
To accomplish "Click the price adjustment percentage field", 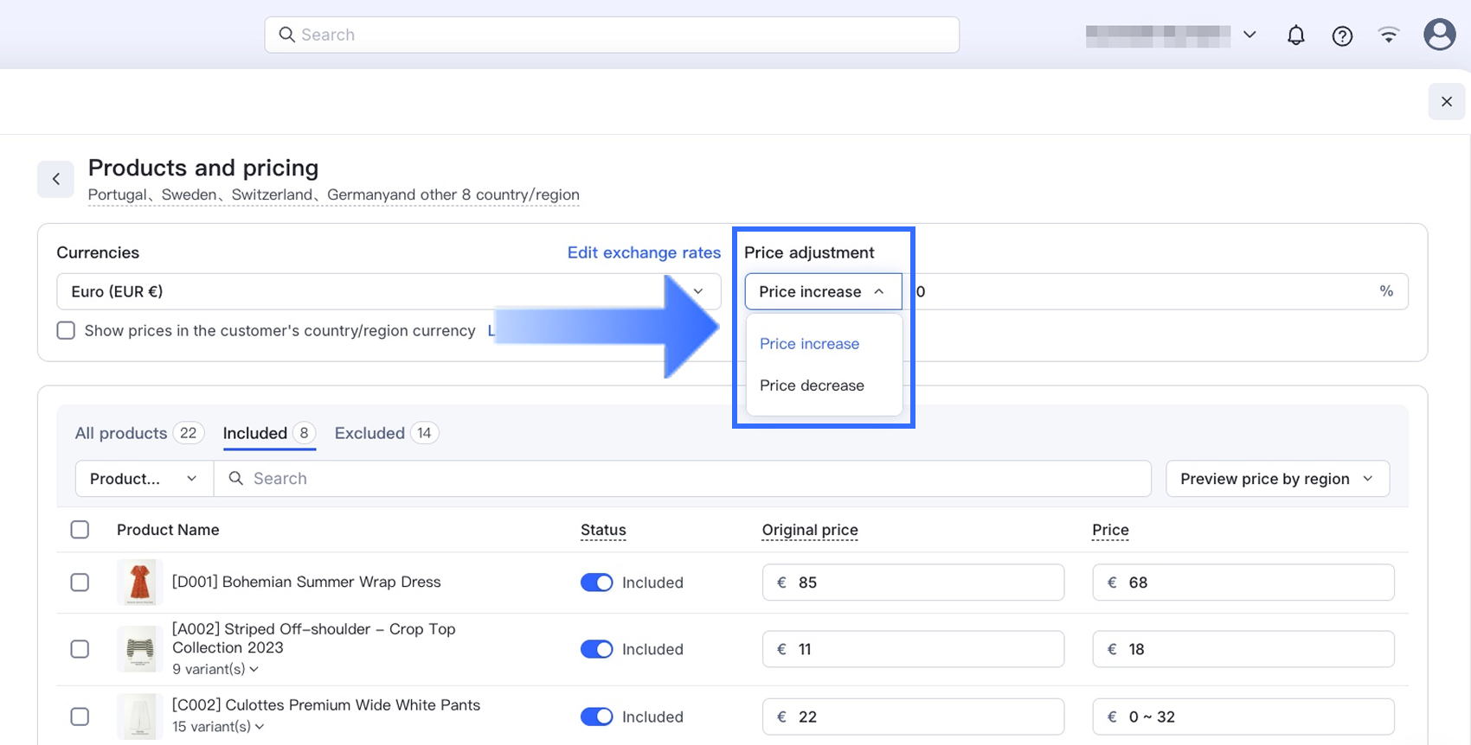I will [x=1142, y=292].
